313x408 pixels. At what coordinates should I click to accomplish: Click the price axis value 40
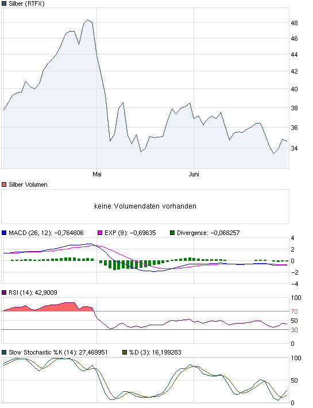pos(294,89)
